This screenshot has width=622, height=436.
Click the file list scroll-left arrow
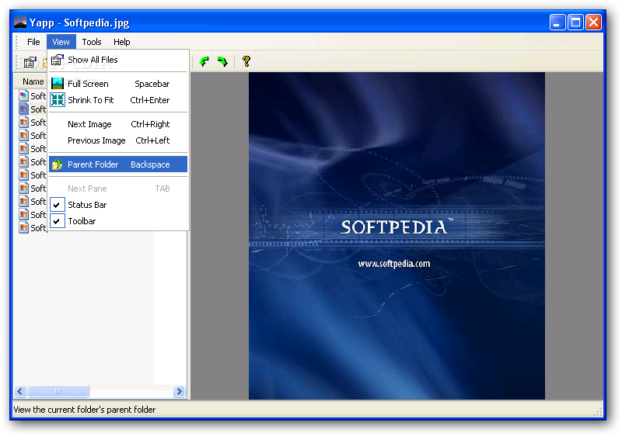click(20, 392)
